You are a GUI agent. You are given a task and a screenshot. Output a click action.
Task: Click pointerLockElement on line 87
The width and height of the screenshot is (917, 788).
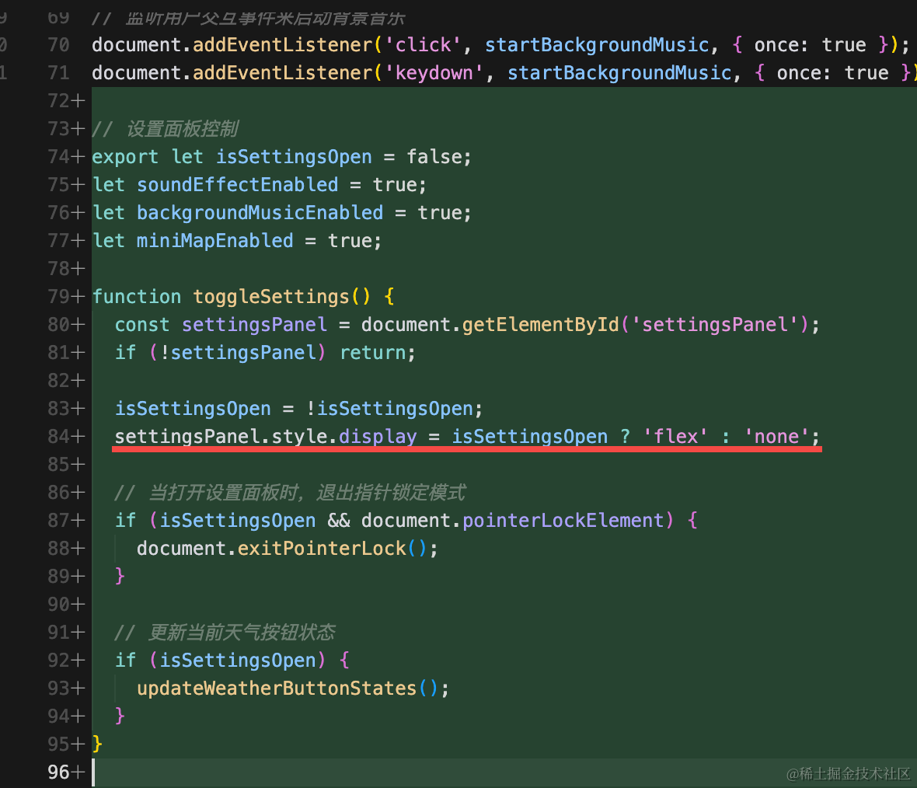[563, 521]
